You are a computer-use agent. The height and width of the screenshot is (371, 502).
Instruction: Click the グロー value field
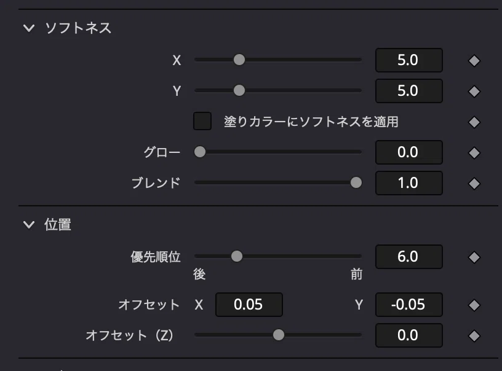[408, 152]
